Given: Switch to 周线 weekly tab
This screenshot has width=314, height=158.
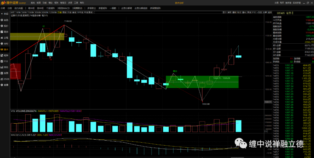Looking at the screenshot, I should tap(64, 13).
